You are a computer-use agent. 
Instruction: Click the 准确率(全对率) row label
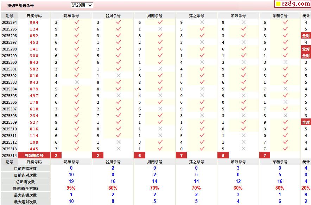tap(25, 189)
